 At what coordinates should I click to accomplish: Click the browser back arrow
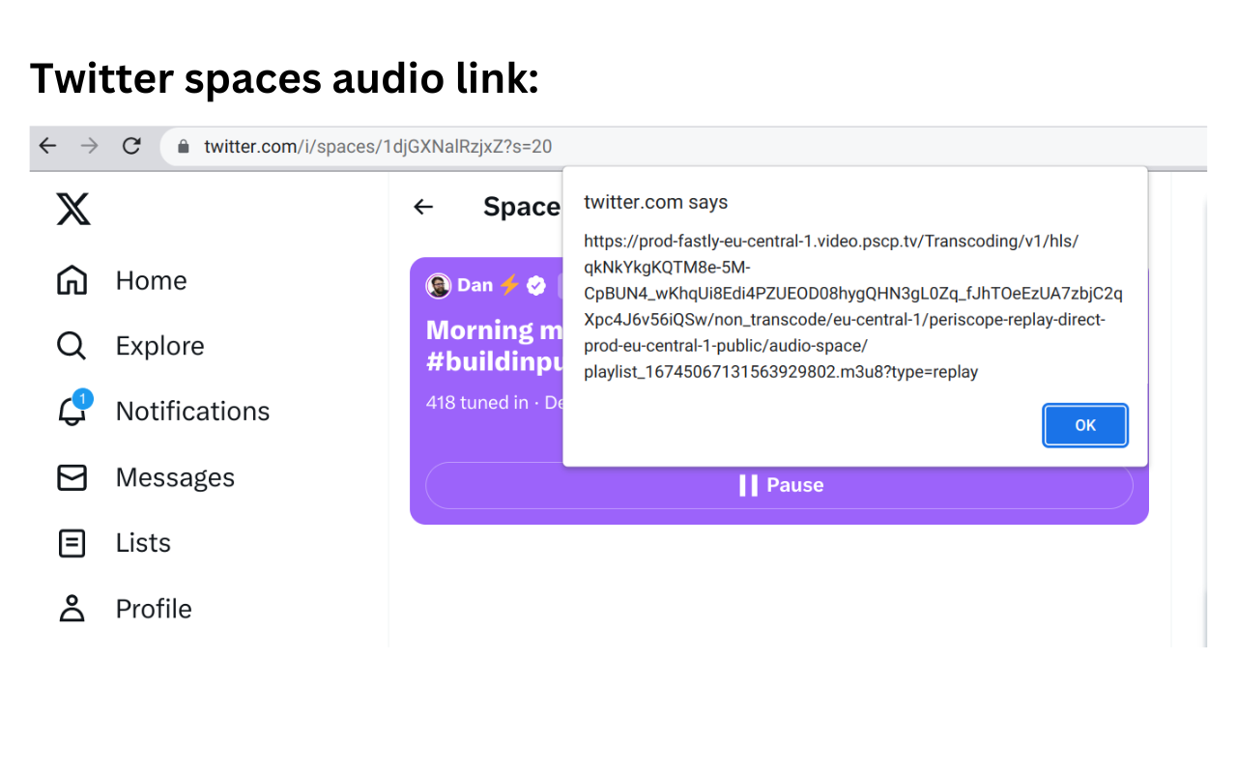click(47, 146)
